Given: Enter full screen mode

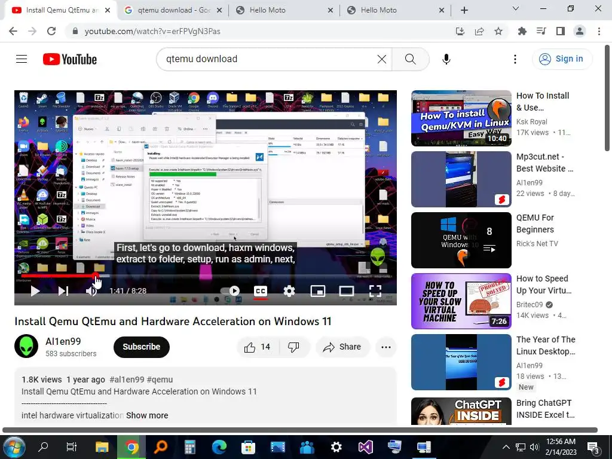Looking at the screenshot, I should (375, 291).
